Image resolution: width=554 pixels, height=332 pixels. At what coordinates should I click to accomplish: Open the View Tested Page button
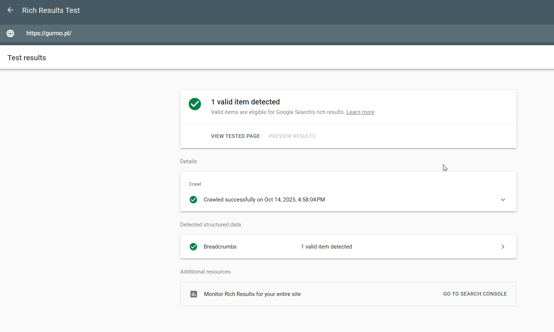236,136
